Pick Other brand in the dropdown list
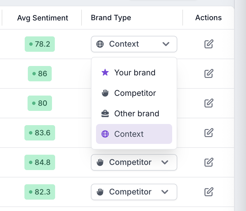Viewport: 246px width, 211px height. coord(134,113)
